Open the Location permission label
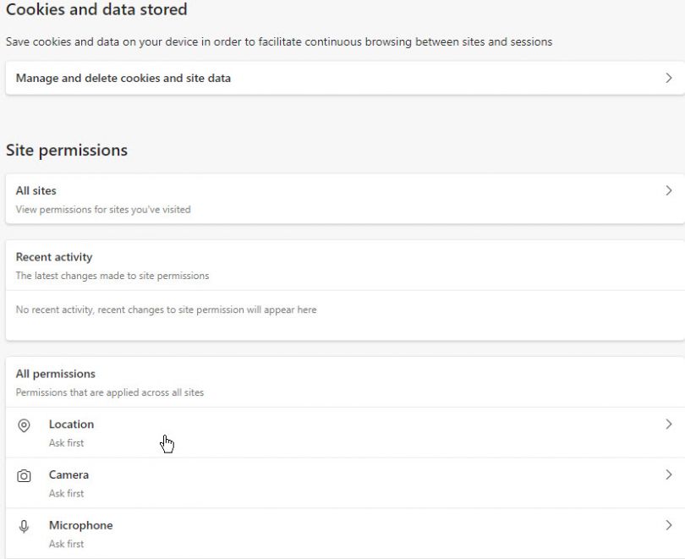The width and height of the screenshot is (685, 559). [x=71, y=425]
